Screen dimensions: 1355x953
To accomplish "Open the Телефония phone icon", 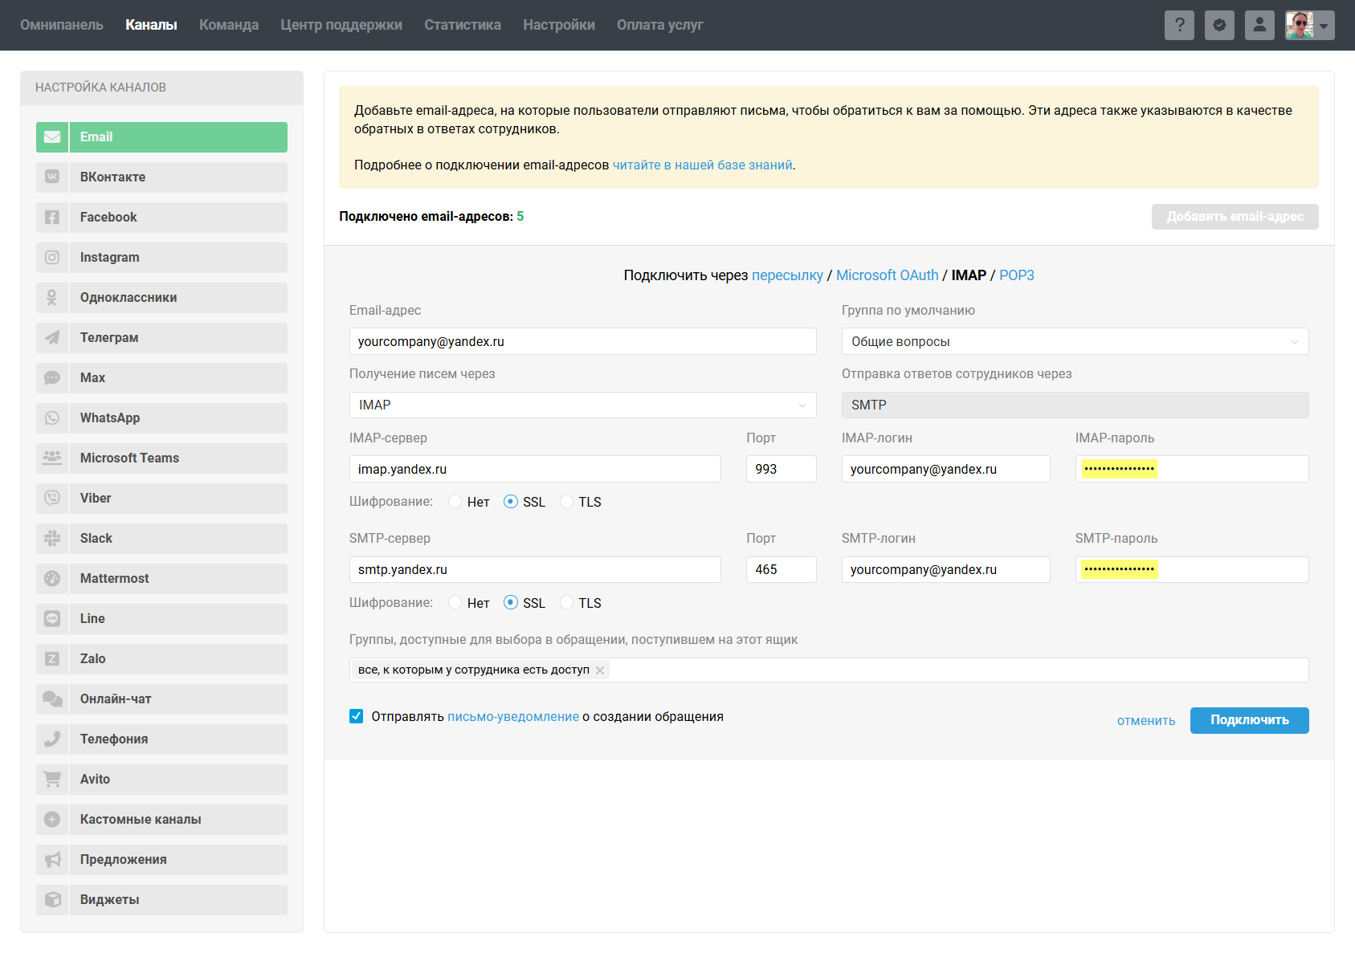I will click(x=52, y=739).
